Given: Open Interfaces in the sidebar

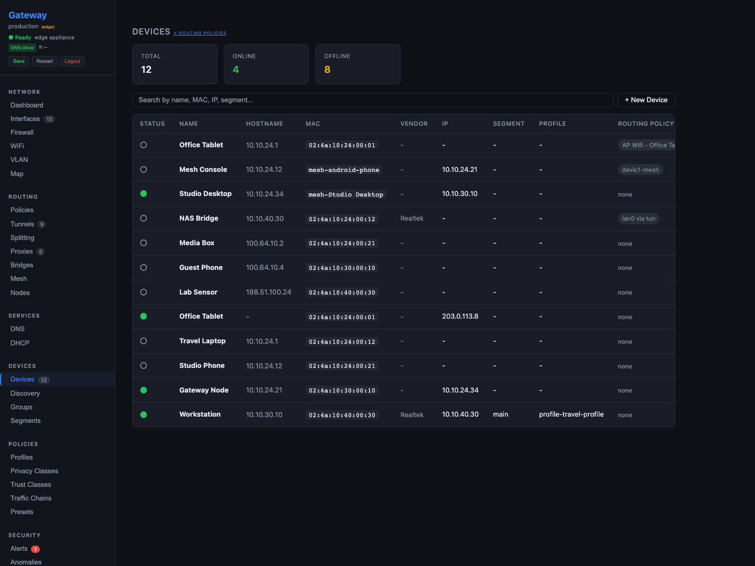Looking at the screenshot, I should click(x=25, y=119).
